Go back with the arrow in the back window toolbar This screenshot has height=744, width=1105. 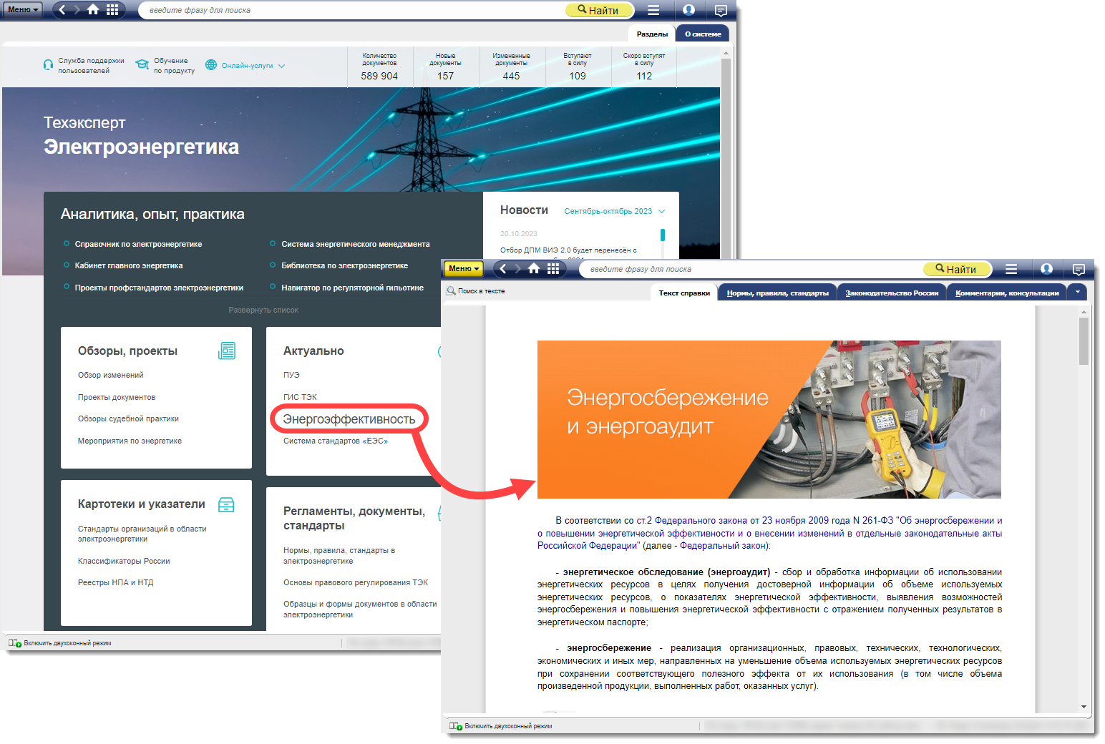[62, 9]
